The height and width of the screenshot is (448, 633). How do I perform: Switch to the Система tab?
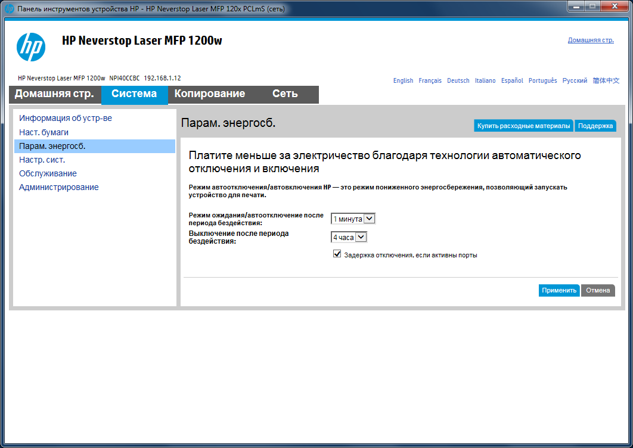click(x=135, y=94)
